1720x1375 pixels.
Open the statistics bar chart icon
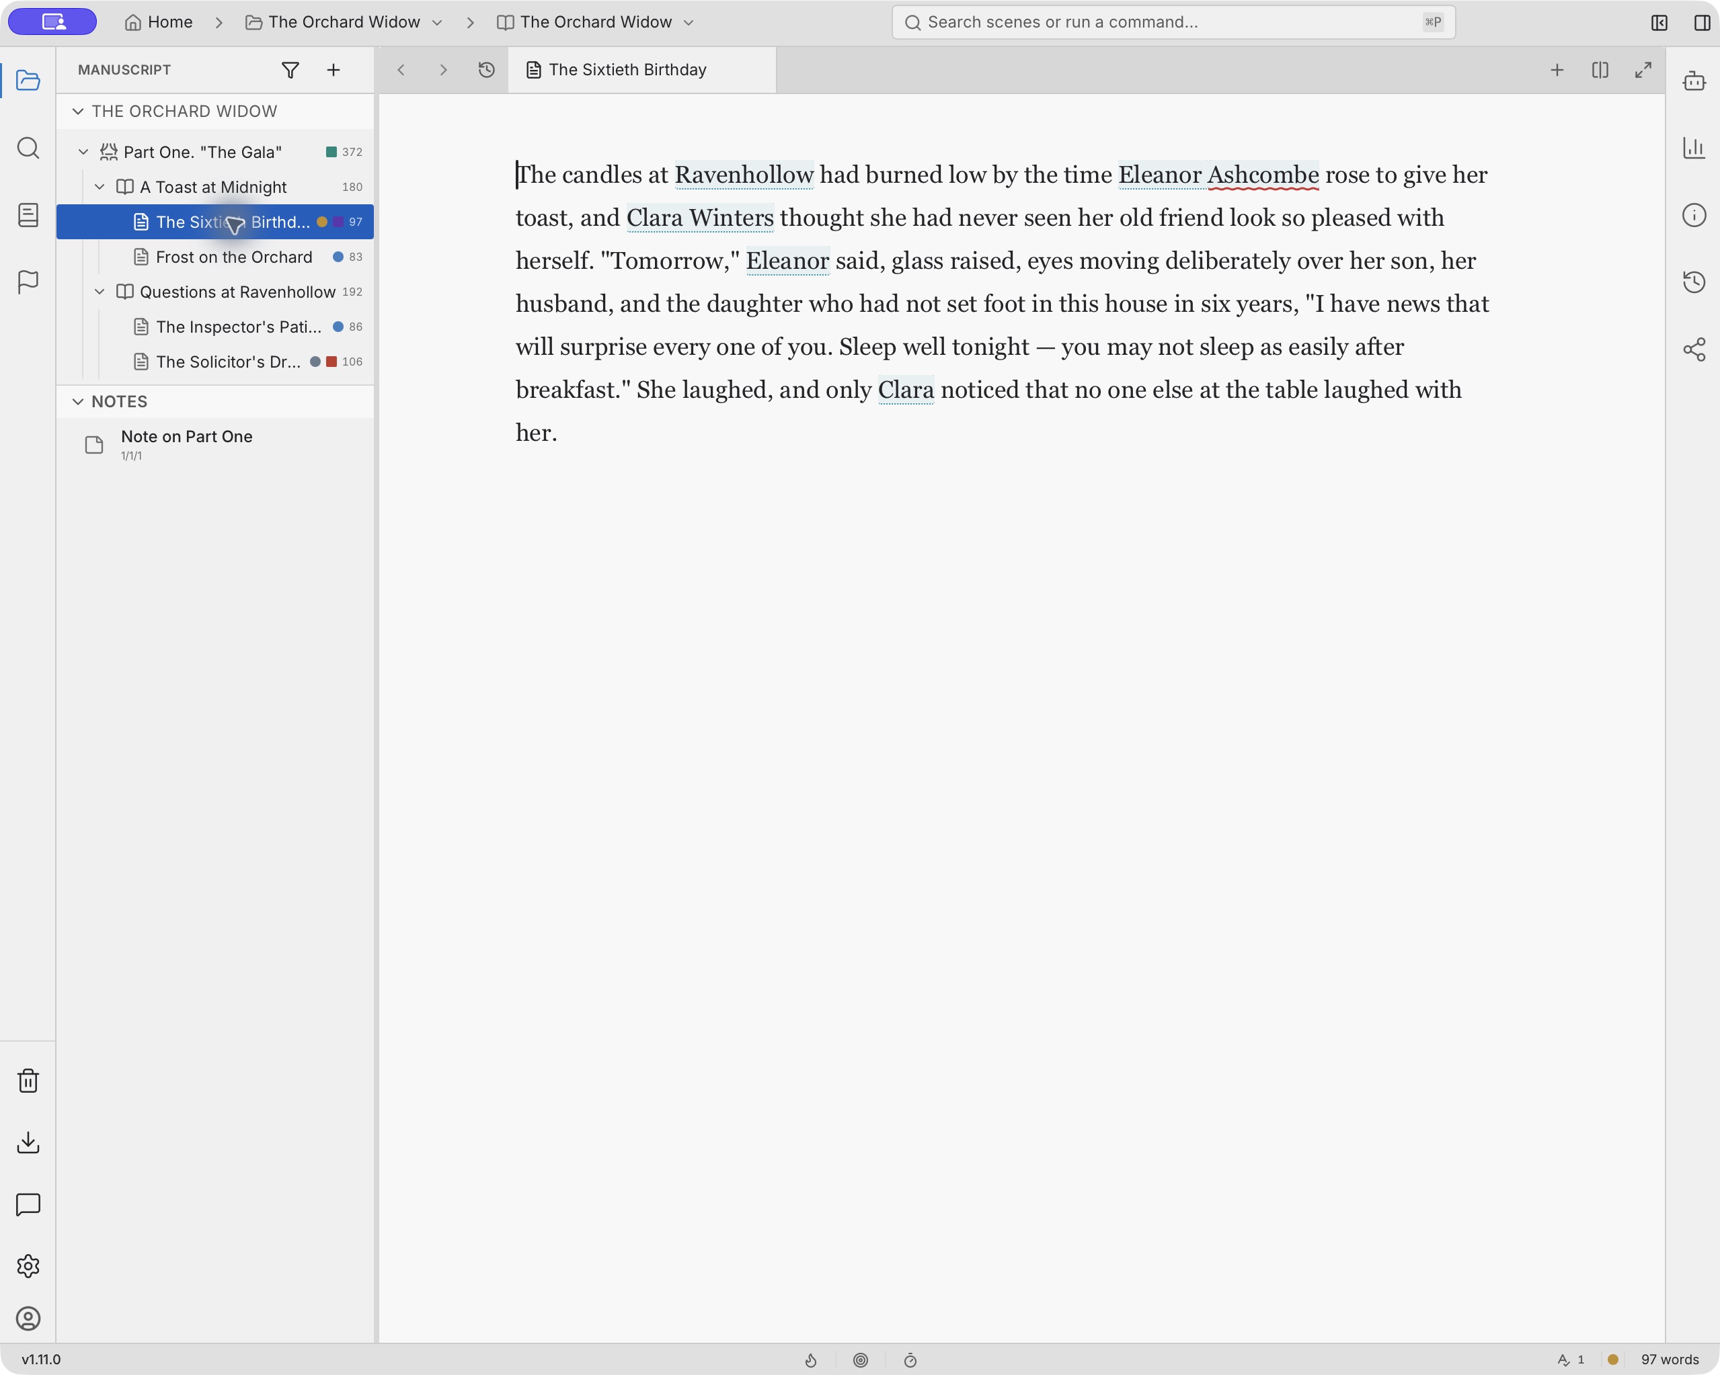tap(1694, 148)
